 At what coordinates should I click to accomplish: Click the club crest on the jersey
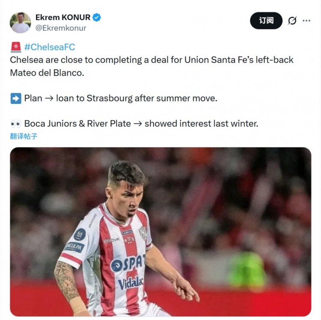pos(143,233)
